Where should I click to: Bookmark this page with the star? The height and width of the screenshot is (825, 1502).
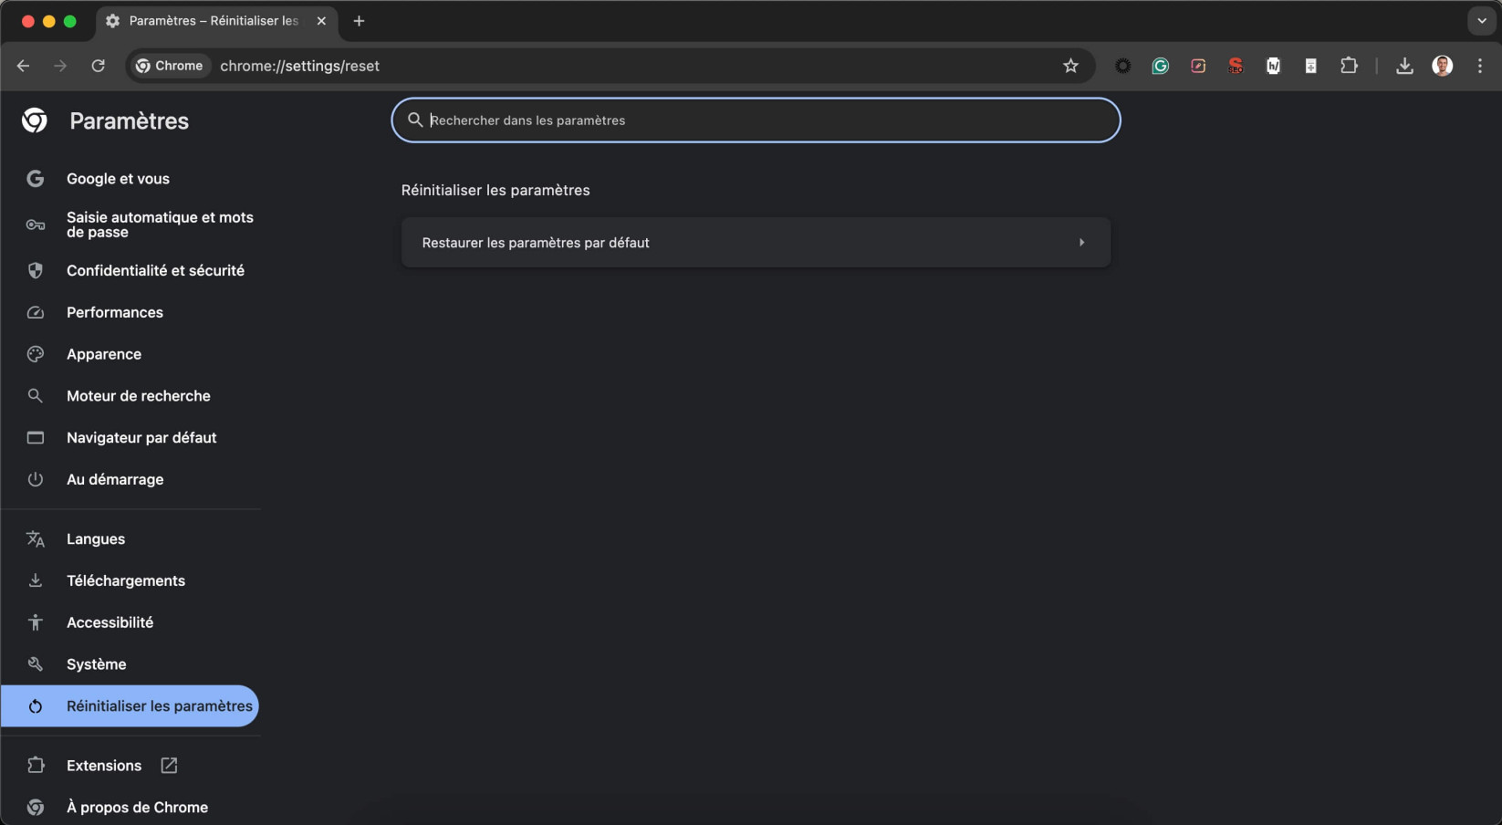pyautogui.click(x=1070, y=66)
